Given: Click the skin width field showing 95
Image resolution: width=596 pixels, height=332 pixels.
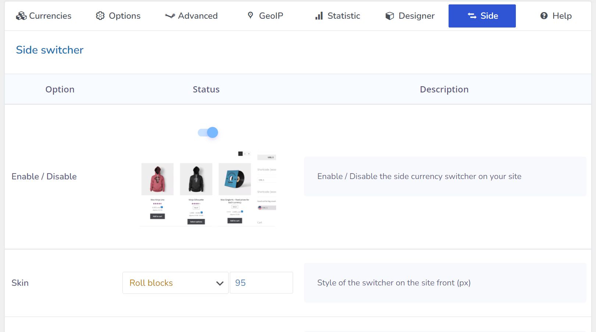Looking at the screenshot, I should [261, 283].
